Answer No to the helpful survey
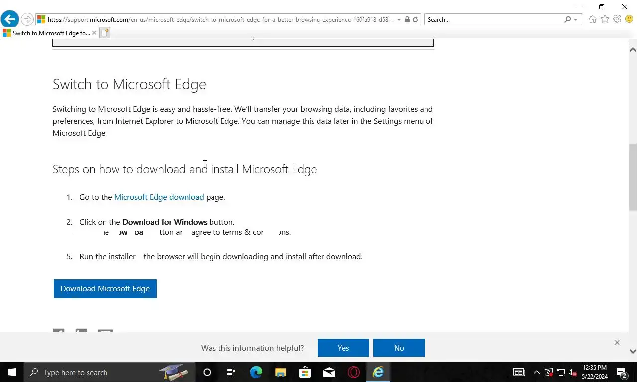 click(399, 348)
